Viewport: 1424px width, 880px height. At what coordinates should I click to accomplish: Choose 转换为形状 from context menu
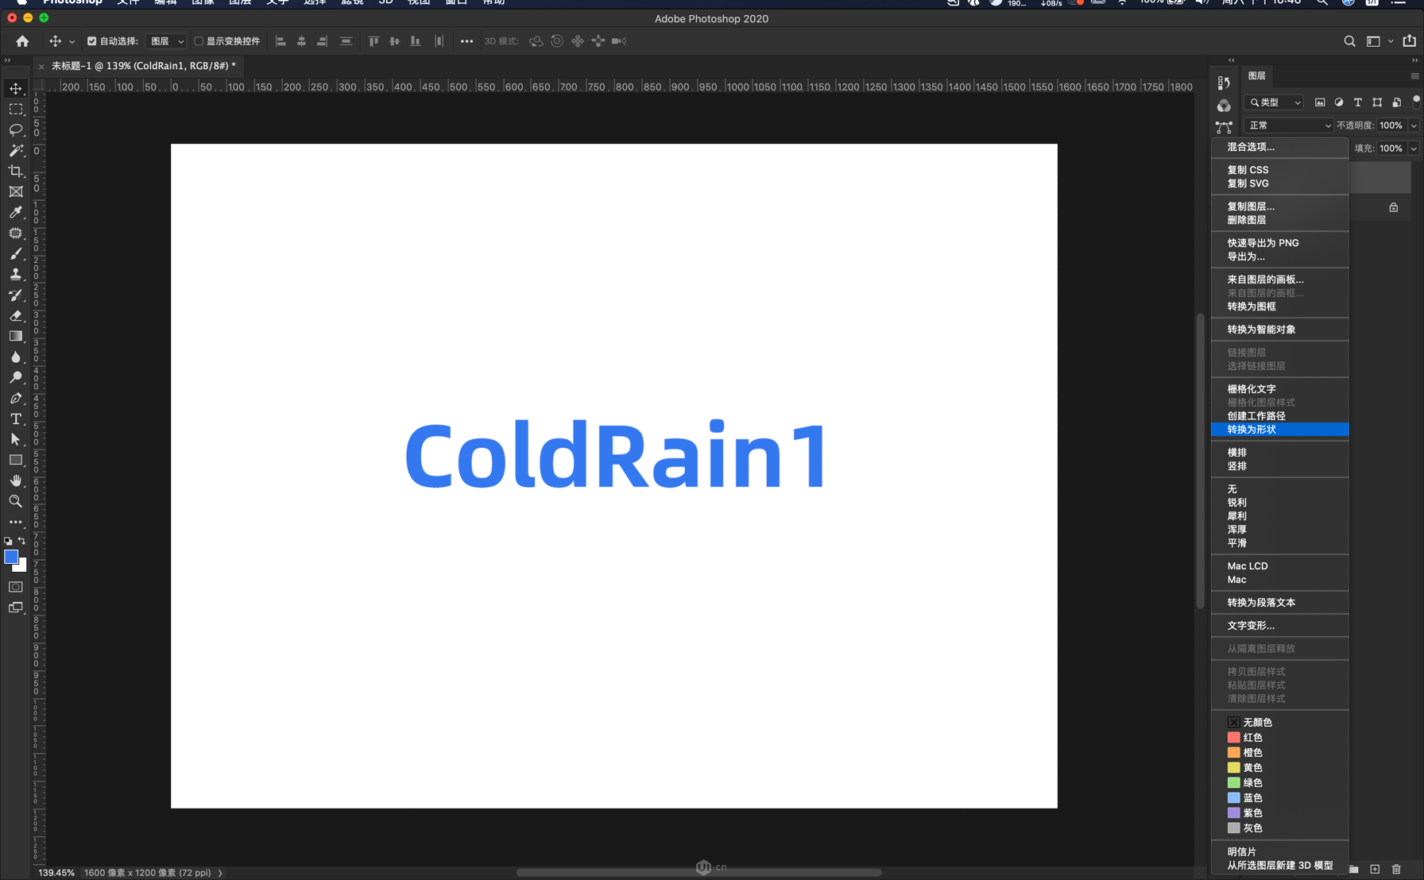tap(1279, 430)
